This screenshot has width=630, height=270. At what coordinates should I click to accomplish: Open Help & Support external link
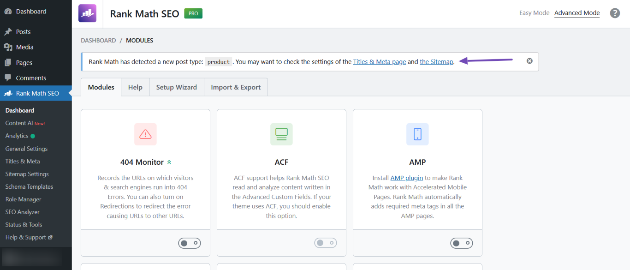pos(29,237)
